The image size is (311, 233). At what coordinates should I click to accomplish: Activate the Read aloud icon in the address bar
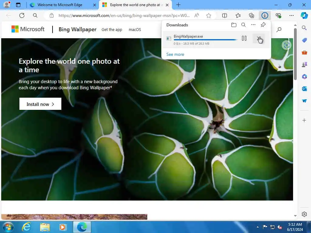point(197,15)
